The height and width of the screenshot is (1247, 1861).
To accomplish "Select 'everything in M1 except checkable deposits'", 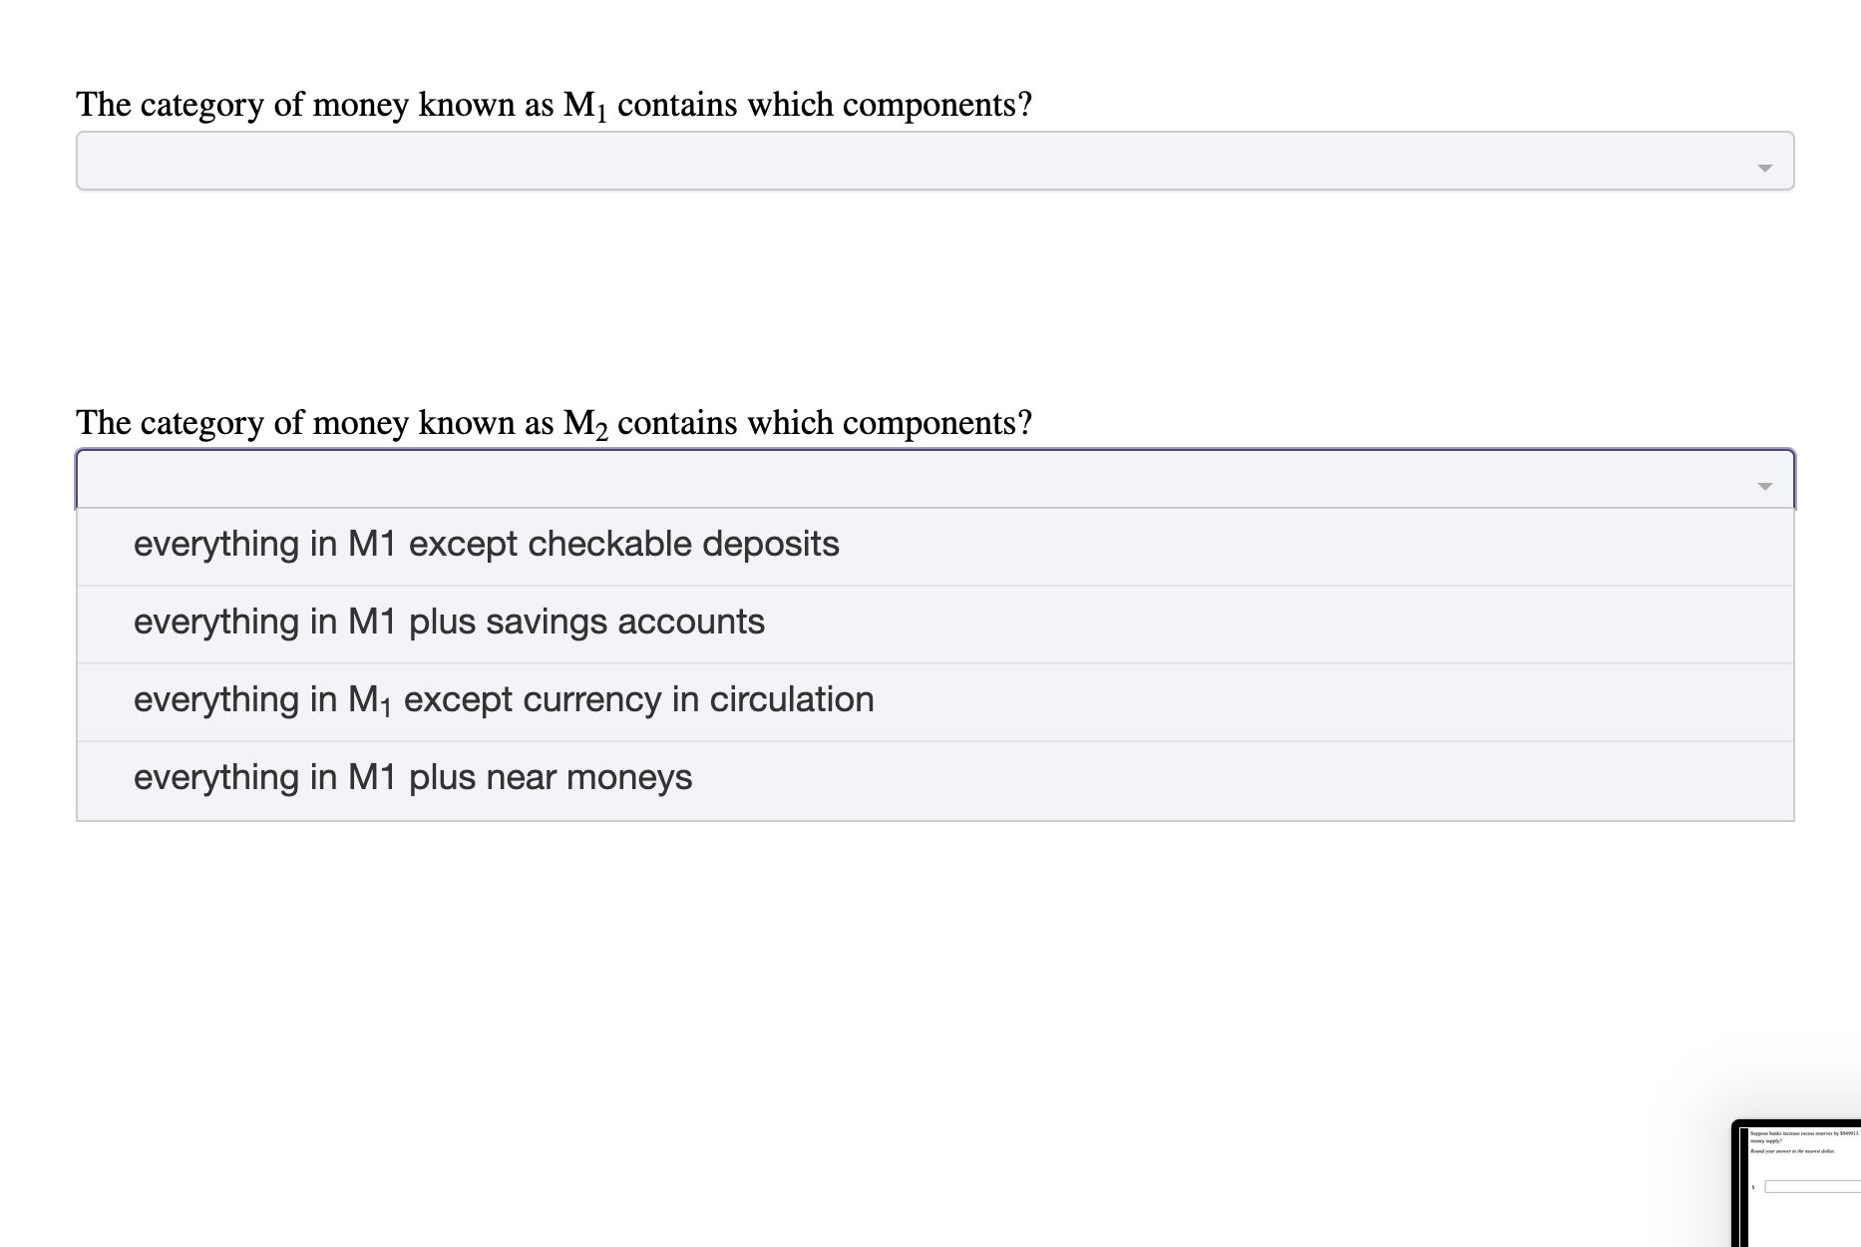I will (486, 544).
